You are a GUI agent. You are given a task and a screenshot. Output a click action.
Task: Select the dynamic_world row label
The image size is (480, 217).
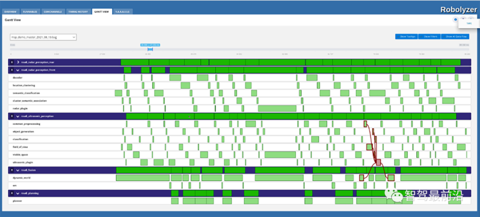[x=21, y=178]
